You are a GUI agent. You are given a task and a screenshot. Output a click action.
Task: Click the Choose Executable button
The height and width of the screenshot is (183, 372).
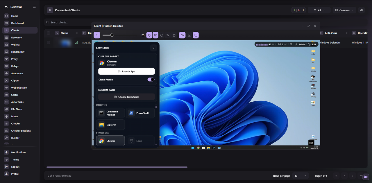tap(126, 97)
